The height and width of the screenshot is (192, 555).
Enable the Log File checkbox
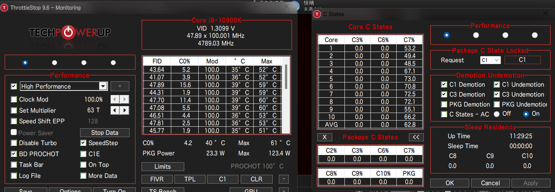(14, 176)
